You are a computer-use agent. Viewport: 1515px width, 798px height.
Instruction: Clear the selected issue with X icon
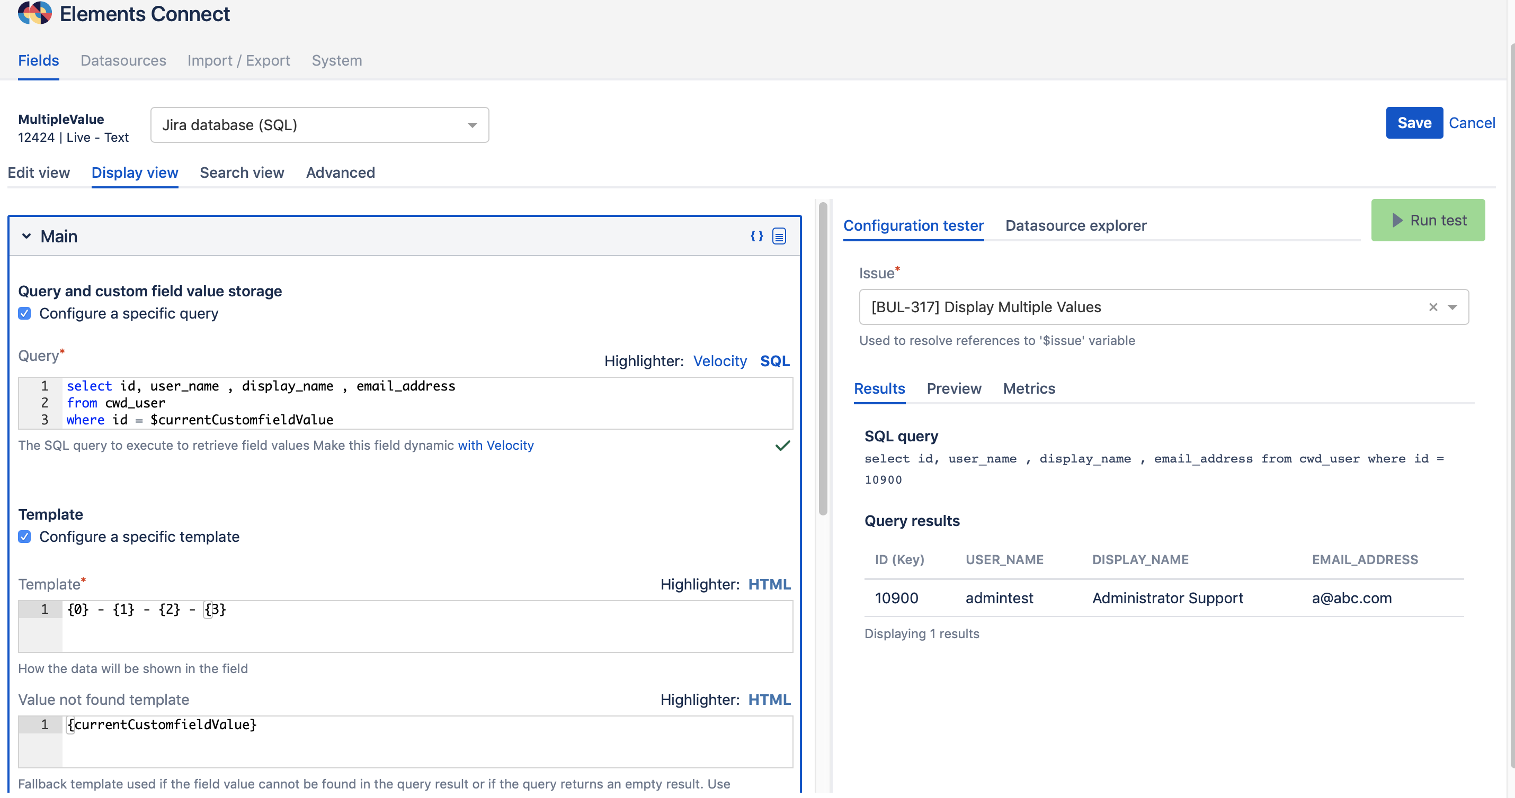[x=1433, y=307]
